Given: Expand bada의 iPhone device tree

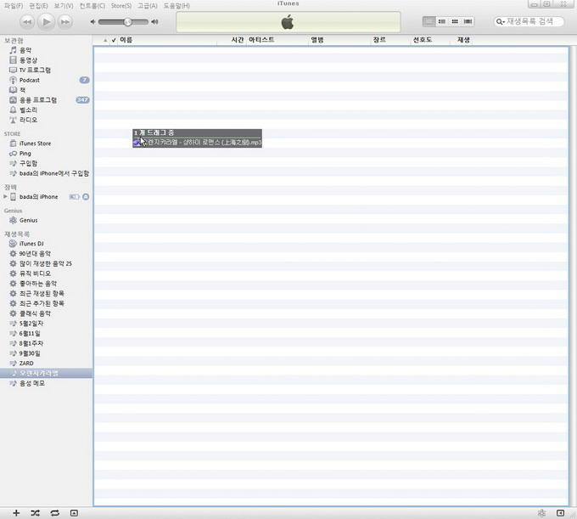Looking at the screenshot, I should (5, 197).
